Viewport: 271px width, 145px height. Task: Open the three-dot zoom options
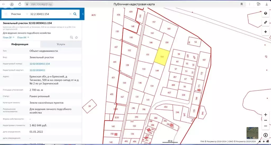tap(265, 120)
